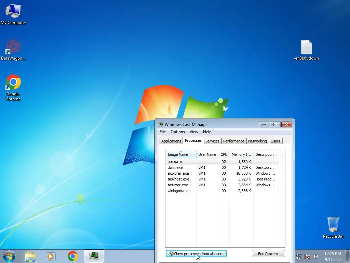Open the Help menu

(x=207, y=132)
